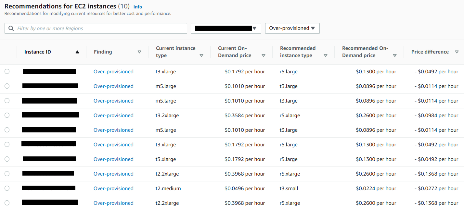Click the Recommended instance type sort arrow

coord(326,55)
